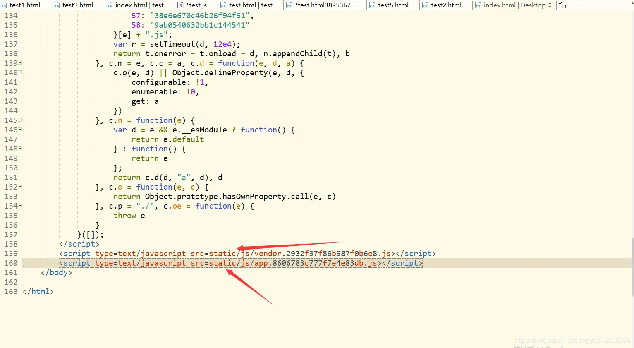Click the c.d(d, "a", d) call

click(177, 178)
